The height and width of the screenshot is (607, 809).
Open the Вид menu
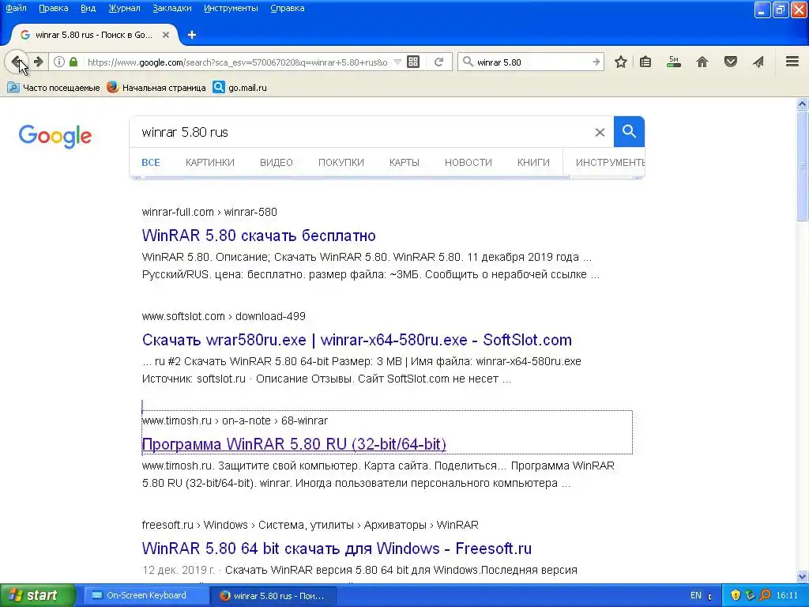coord(88,8)
